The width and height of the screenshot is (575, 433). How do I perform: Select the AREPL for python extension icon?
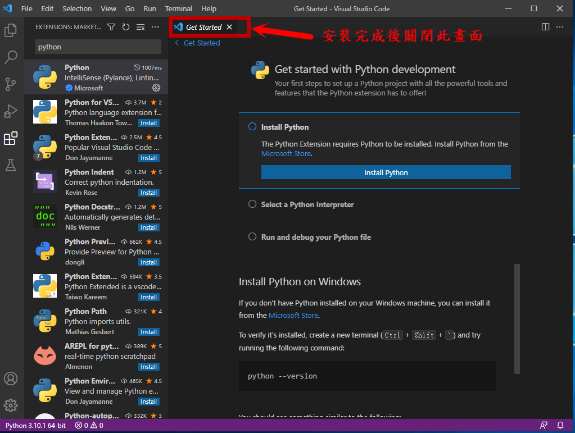pos(45,355)
